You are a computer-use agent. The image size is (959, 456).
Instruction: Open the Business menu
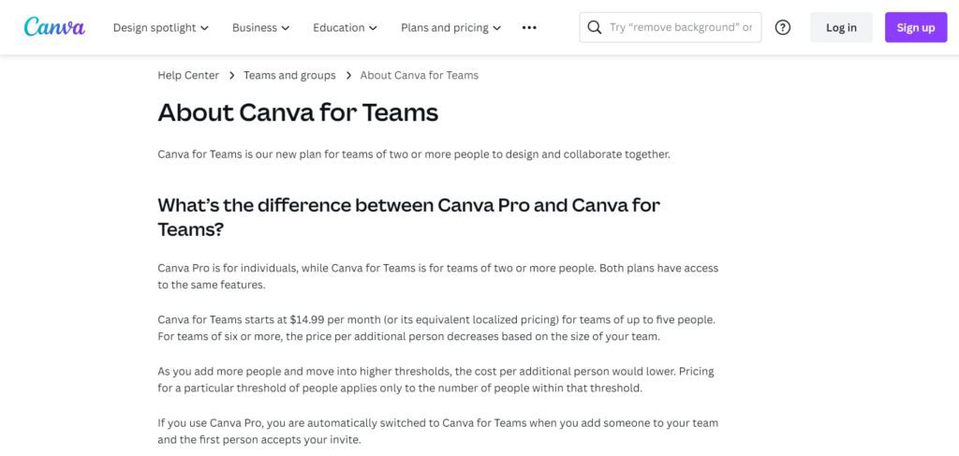click(x=261, y=27)
